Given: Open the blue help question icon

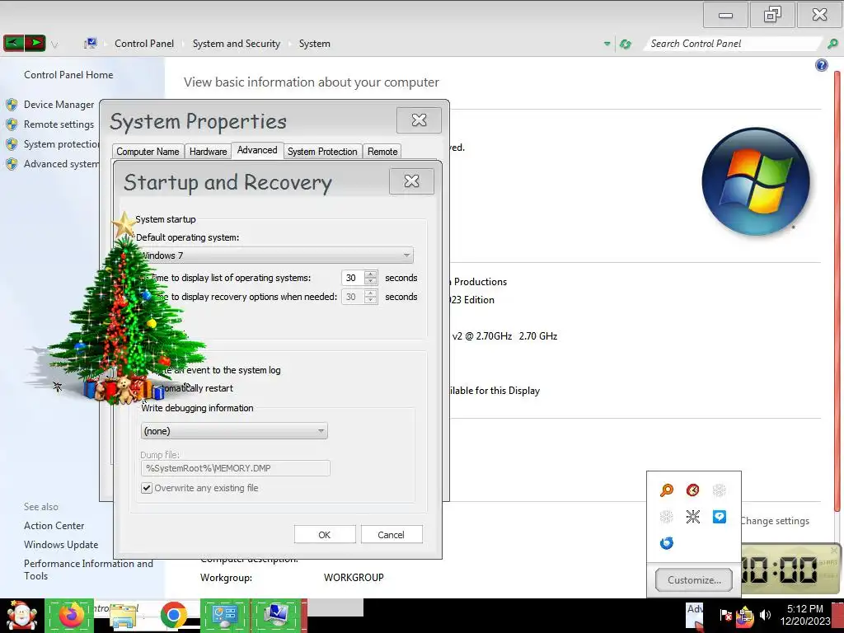Looking at the screenshot, I should point(822,65).
